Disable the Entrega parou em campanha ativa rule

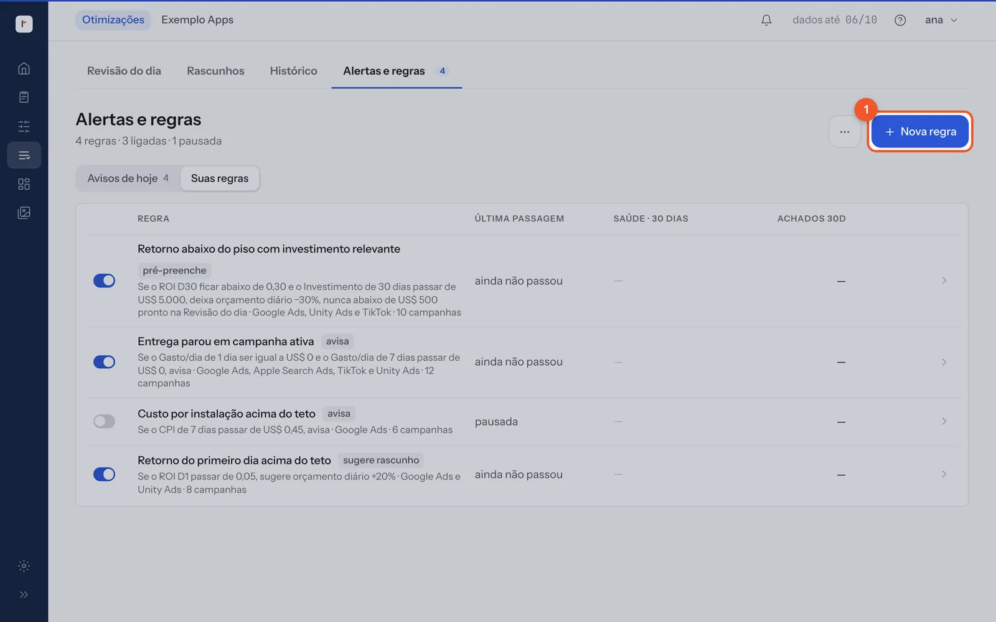pyautogui.click(x=104, y=362)
